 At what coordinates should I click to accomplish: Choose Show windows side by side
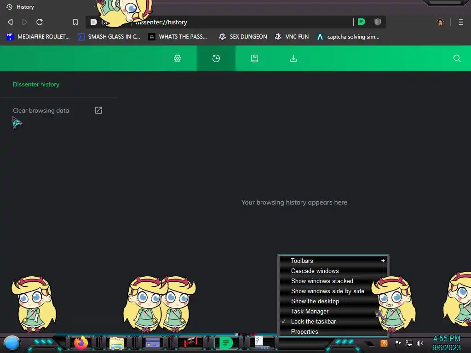click(x=333, y=291)
